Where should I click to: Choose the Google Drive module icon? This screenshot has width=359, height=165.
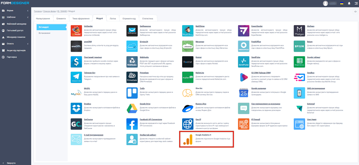click(x=132, y=108)
